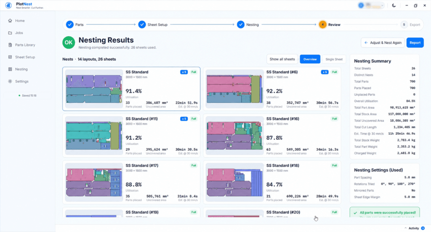The image size is (431, 232).
Task: Click Total Cut Length summary row label
Action: [365, 127]
